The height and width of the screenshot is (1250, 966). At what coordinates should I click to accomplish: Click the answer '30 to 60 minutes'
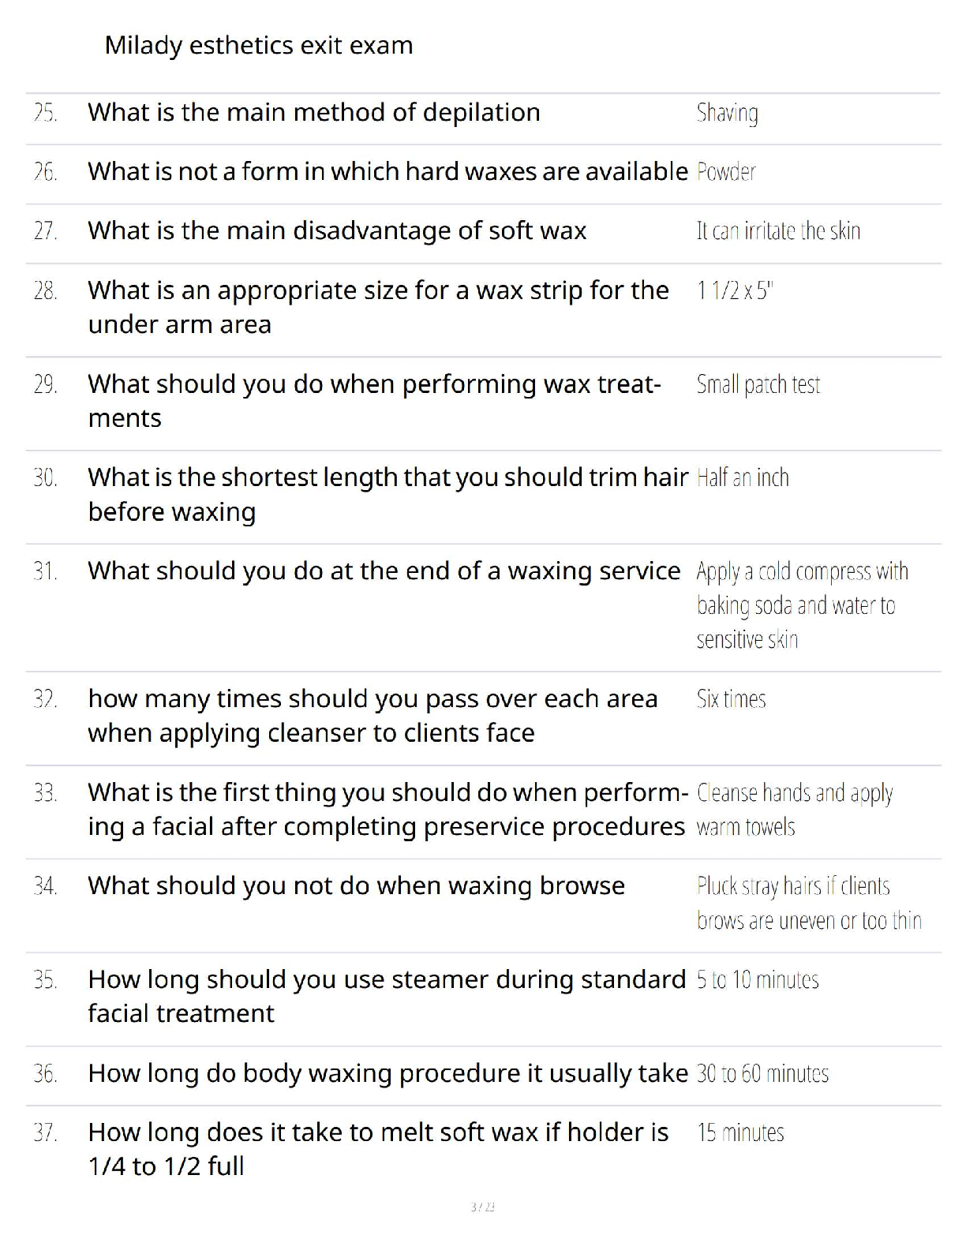click(x=762, y=1074)
